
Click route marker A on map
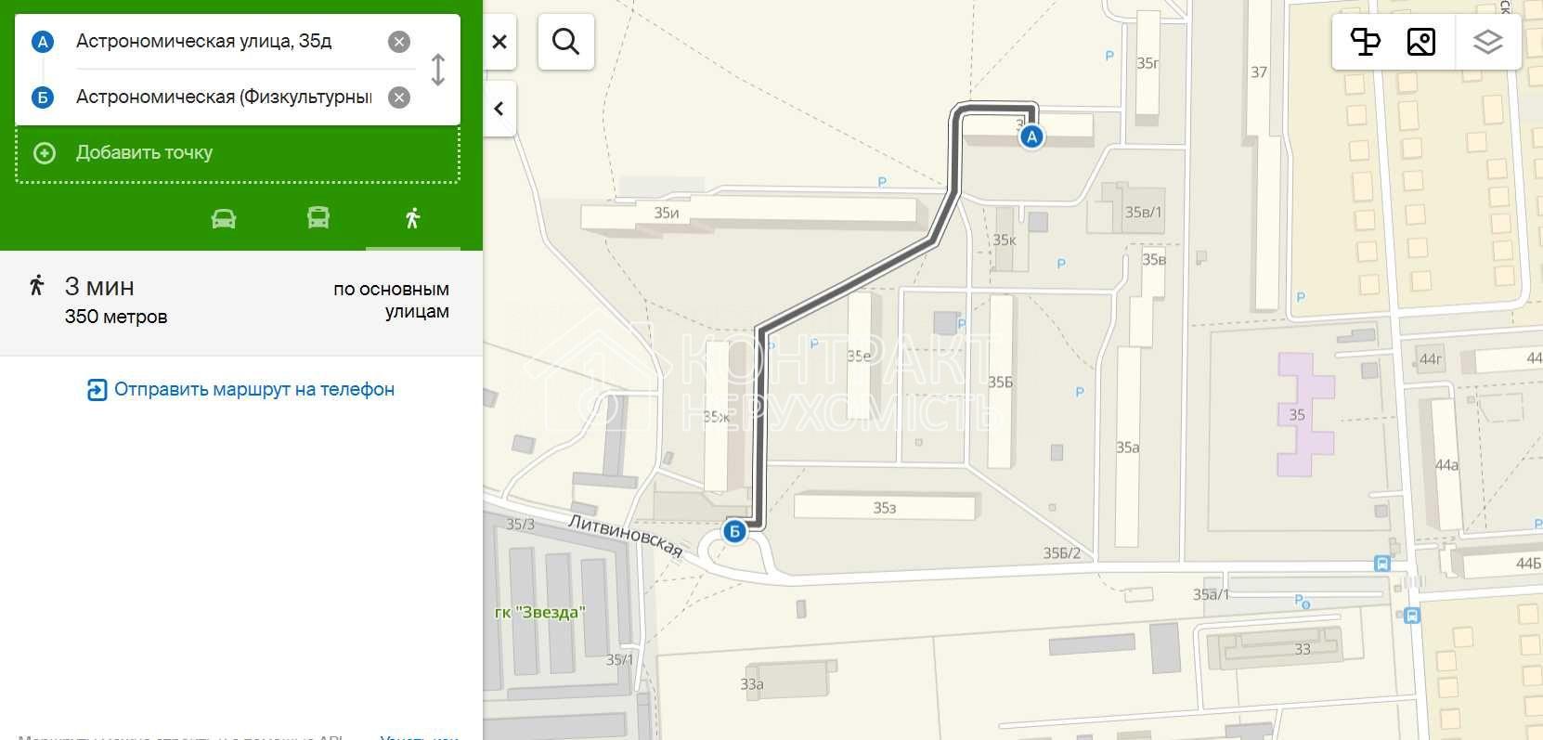pyautogui.click(x=1031, y=137)
